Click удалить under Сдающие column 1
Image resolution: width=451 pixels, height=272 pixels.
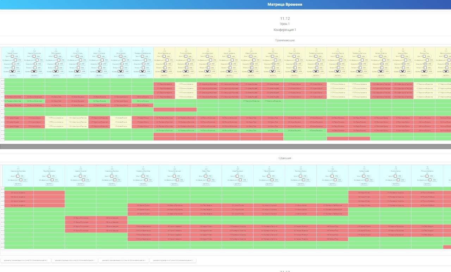pos(18,184)
